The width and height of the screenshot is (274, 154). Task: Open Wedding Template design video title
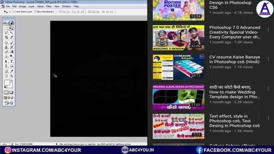pos(235,92)
